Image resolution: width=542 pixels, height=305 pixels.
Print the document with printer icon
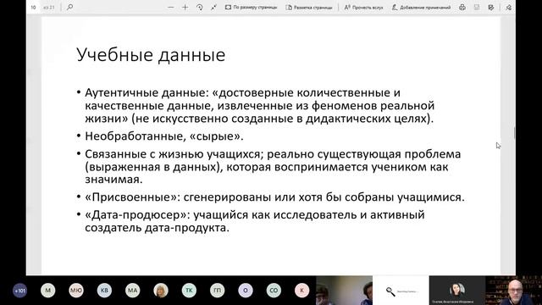tap(462, 8)
